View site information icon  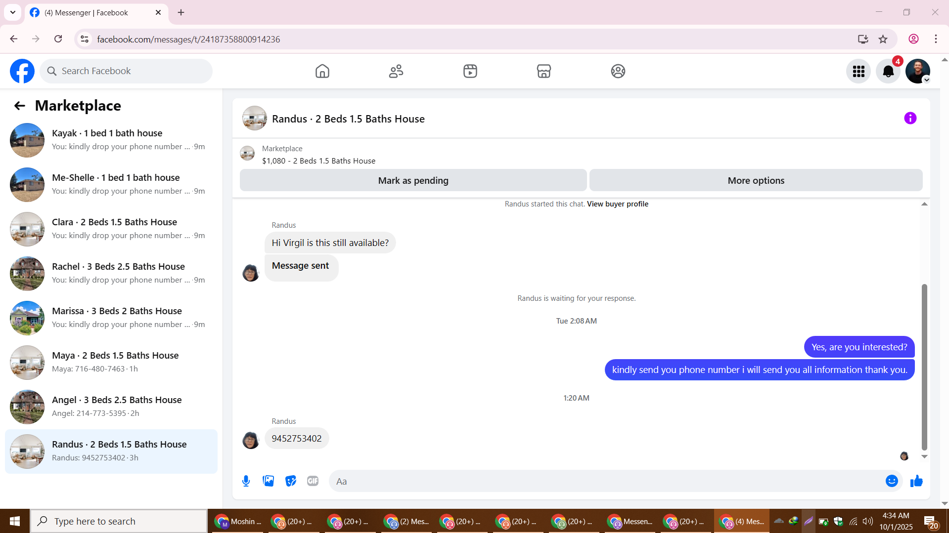[85, 39]
